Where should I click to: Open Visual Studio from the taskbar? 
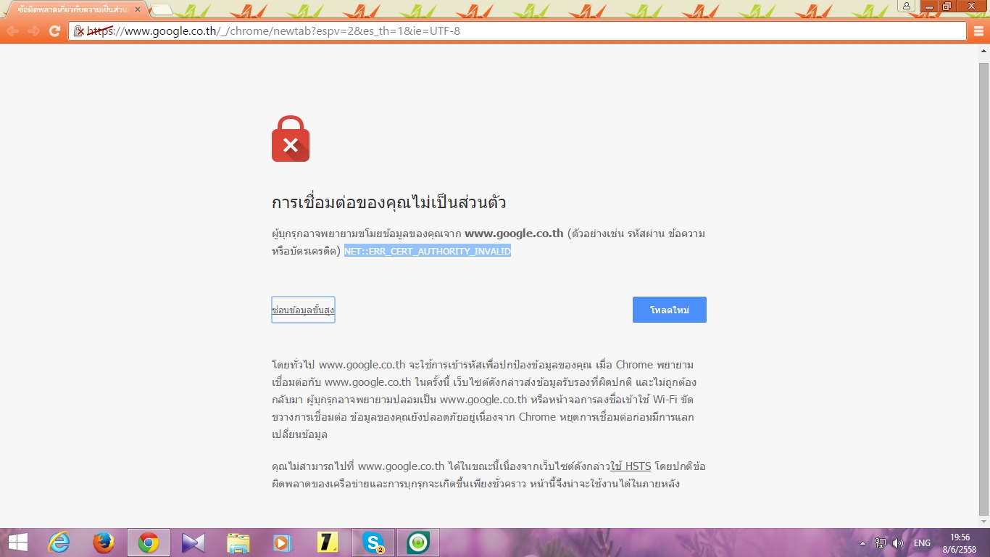194,542
